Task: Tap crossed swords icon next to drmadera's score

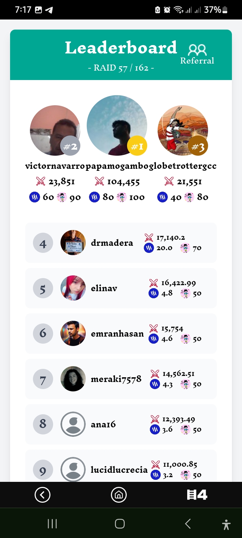Action: [x=149, y=238]
